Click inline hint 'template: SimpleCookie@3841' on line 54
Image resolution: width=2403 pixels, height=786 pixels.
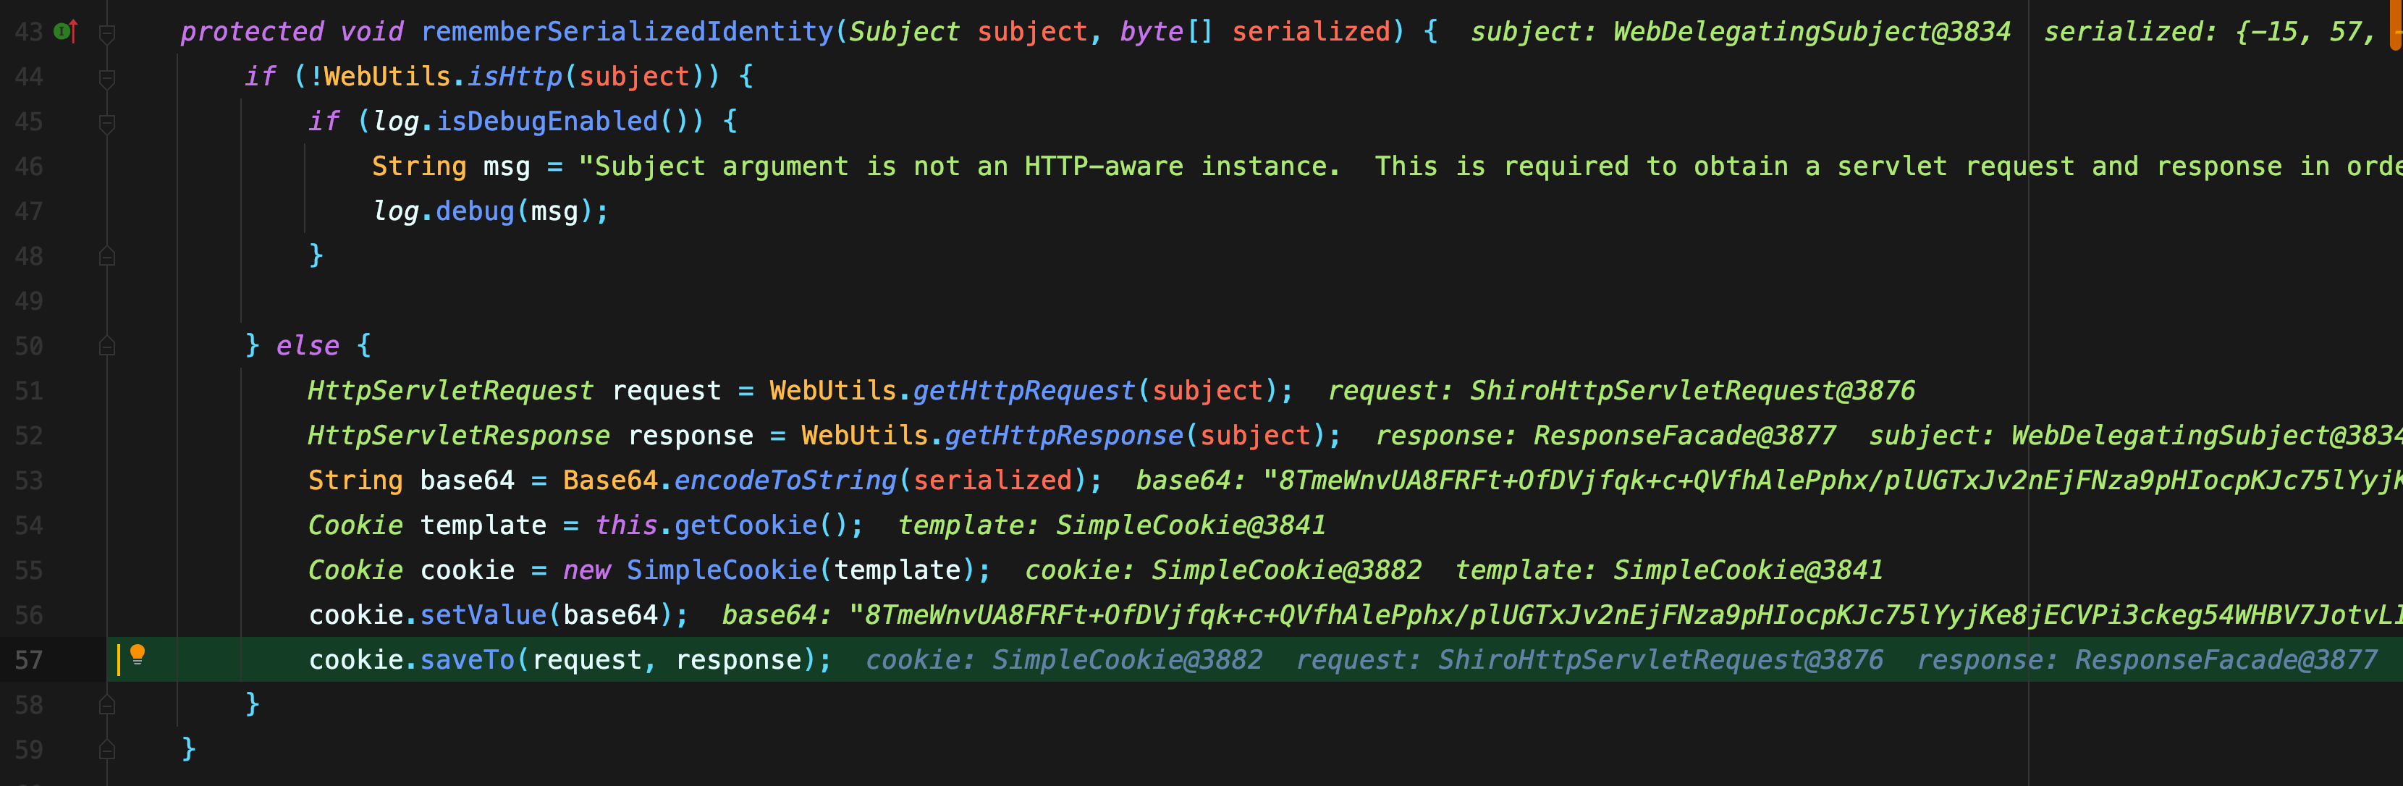[x=1111, y=525]
